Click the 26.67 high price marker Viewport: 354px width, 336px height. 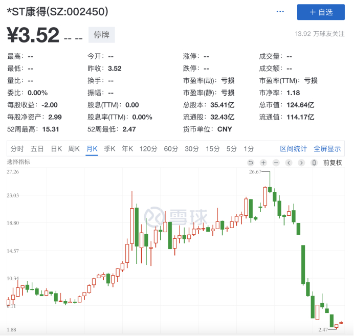coord(255,172)
